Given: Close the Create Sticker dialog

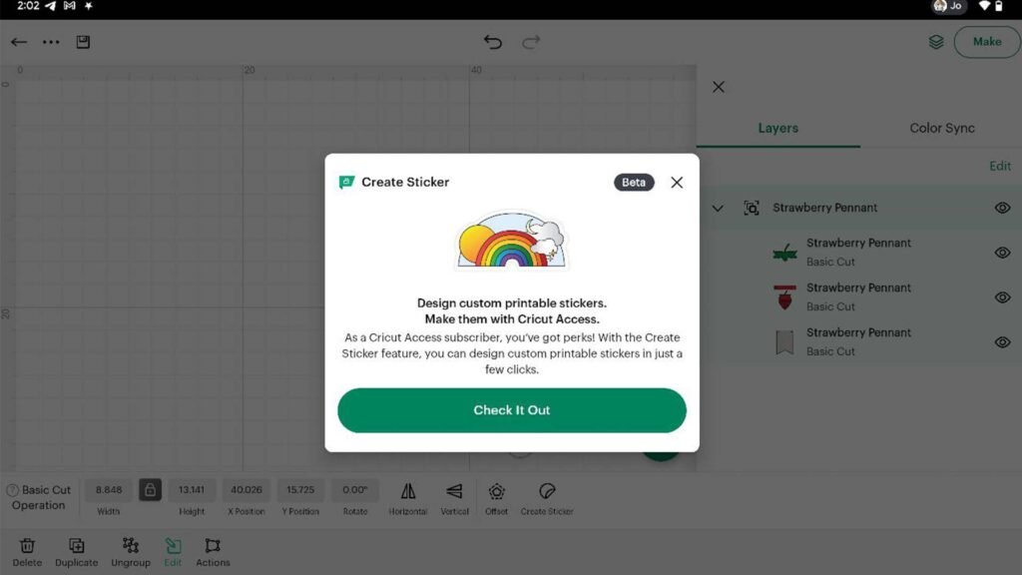Looking at the screenshot, I should 678,183.
